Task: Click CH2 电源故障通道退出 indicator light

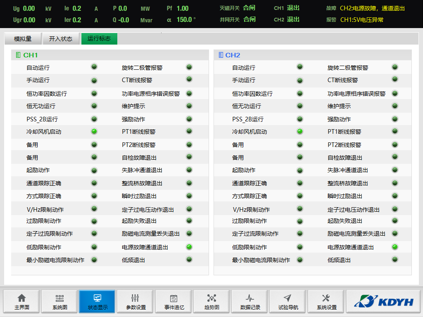Action: click(x=395, y=247)
